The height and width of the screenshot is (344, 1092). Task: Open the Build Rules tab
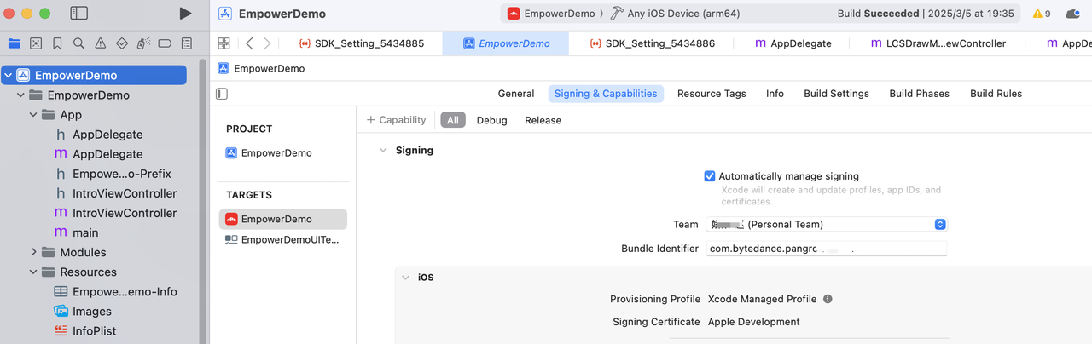coord(996,94)
